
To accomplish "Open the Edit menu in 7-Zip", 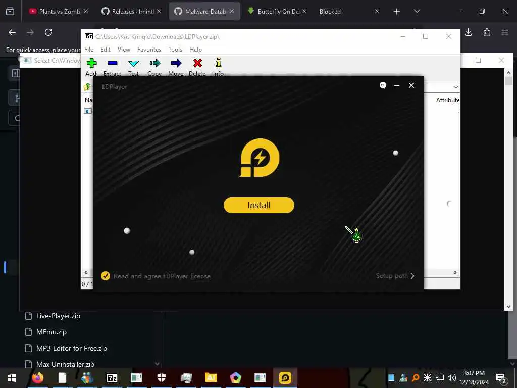I will (106, 50).
